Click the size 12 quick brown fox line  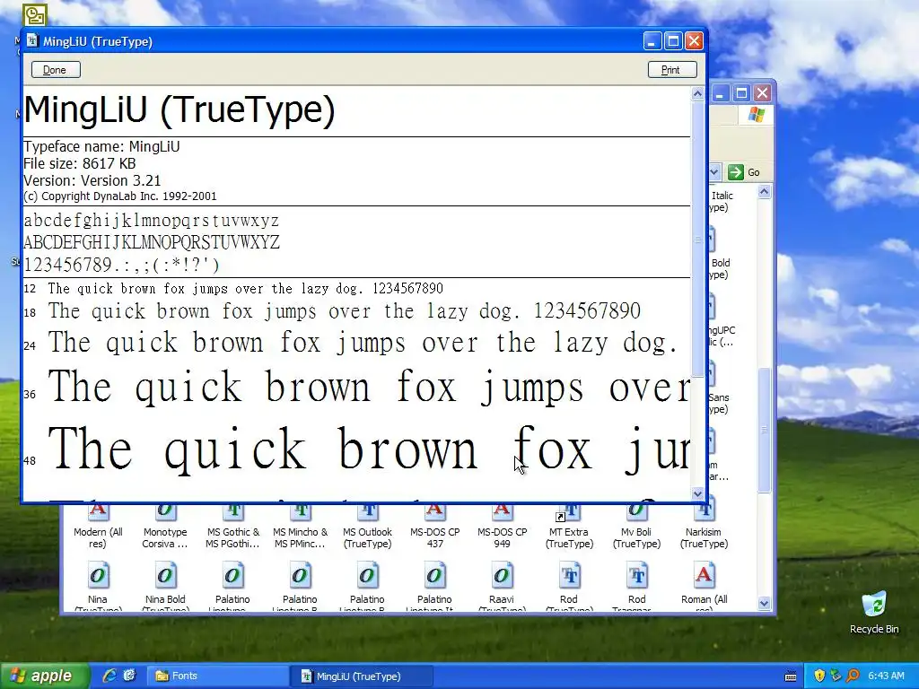(x=245, y=288)
